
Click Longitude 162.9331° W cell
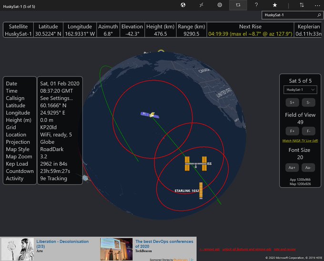[80, 30]
